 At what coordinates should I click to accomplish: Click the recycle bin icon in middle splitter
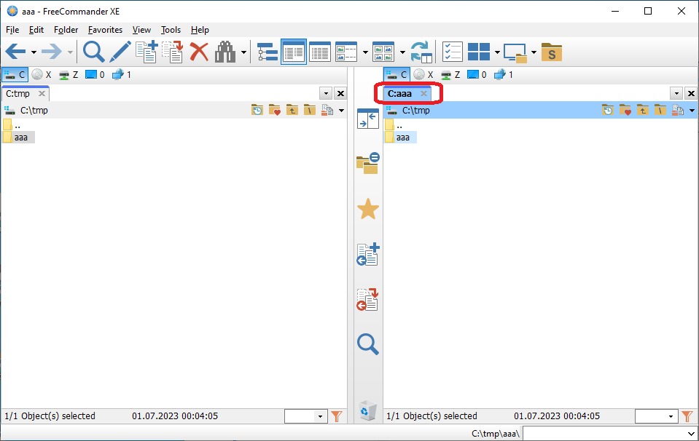pyautogui.click(x=367, y=412)
